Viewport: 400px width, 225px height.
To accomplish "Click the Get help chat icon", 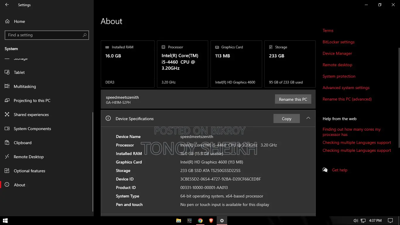I will point(325,170).
